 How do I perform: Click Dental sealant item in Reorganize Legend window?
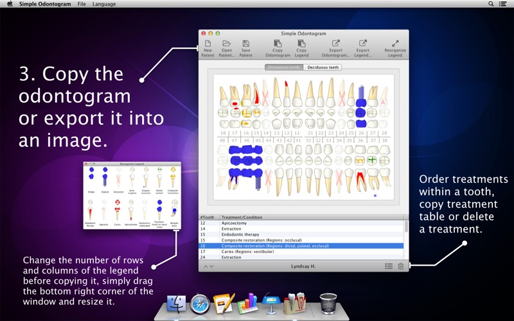(x=159, y=180)
